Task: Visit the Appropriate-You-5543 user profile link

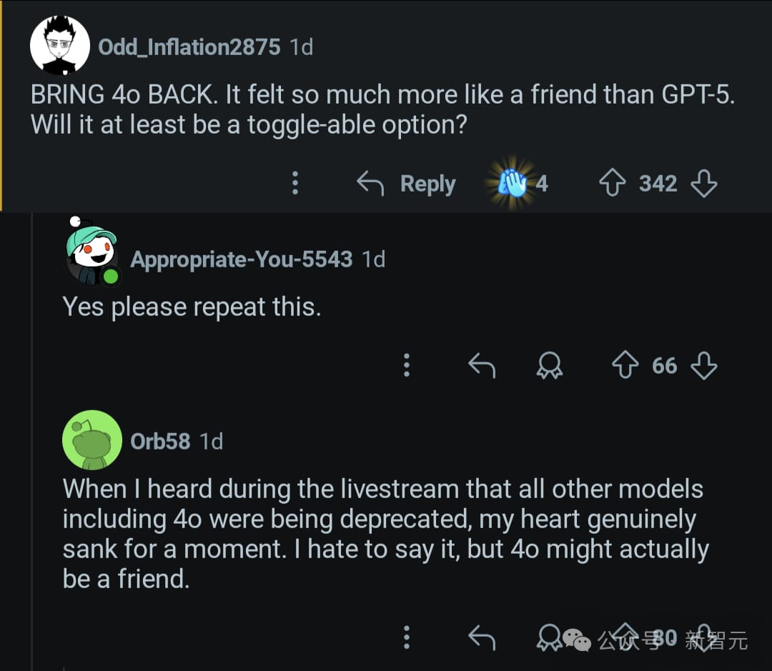Action: [241, 259]
